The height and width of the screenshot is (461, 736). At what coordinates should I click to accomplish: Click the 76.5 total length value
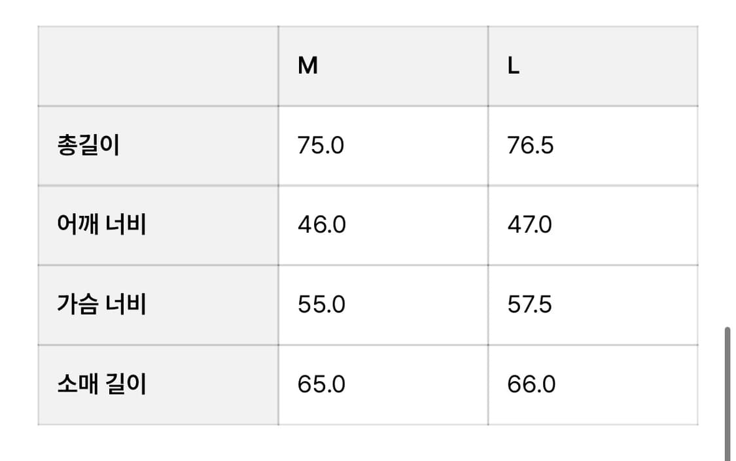point(531,145)
